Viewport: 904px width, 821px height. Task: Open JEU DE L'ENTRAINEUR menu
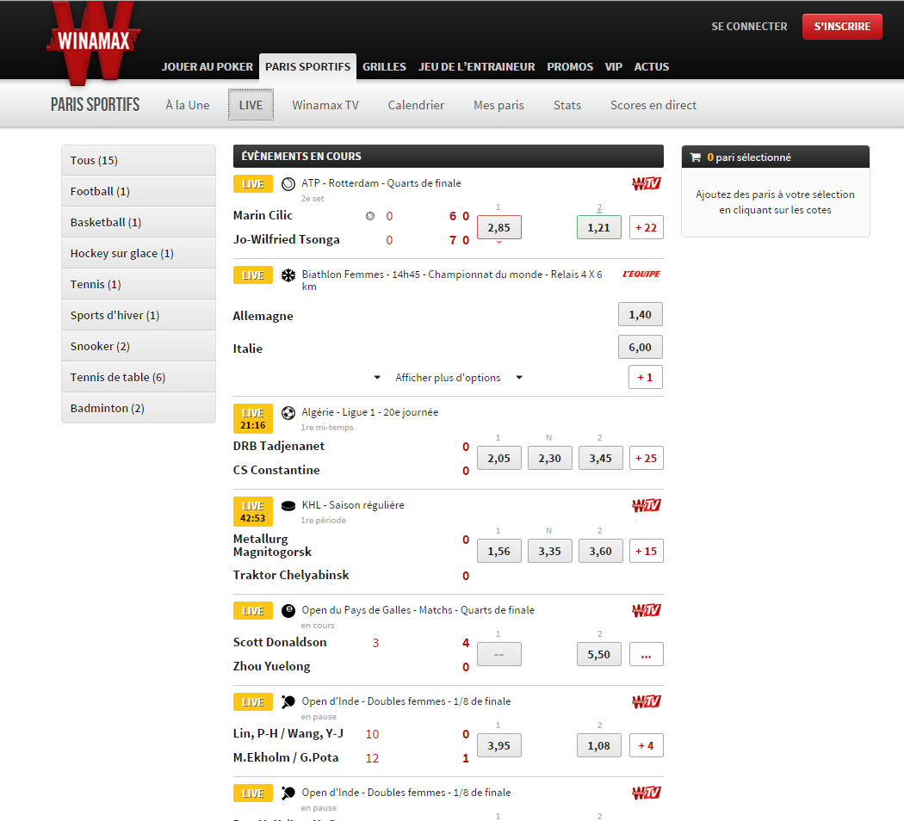click(477, 67)
